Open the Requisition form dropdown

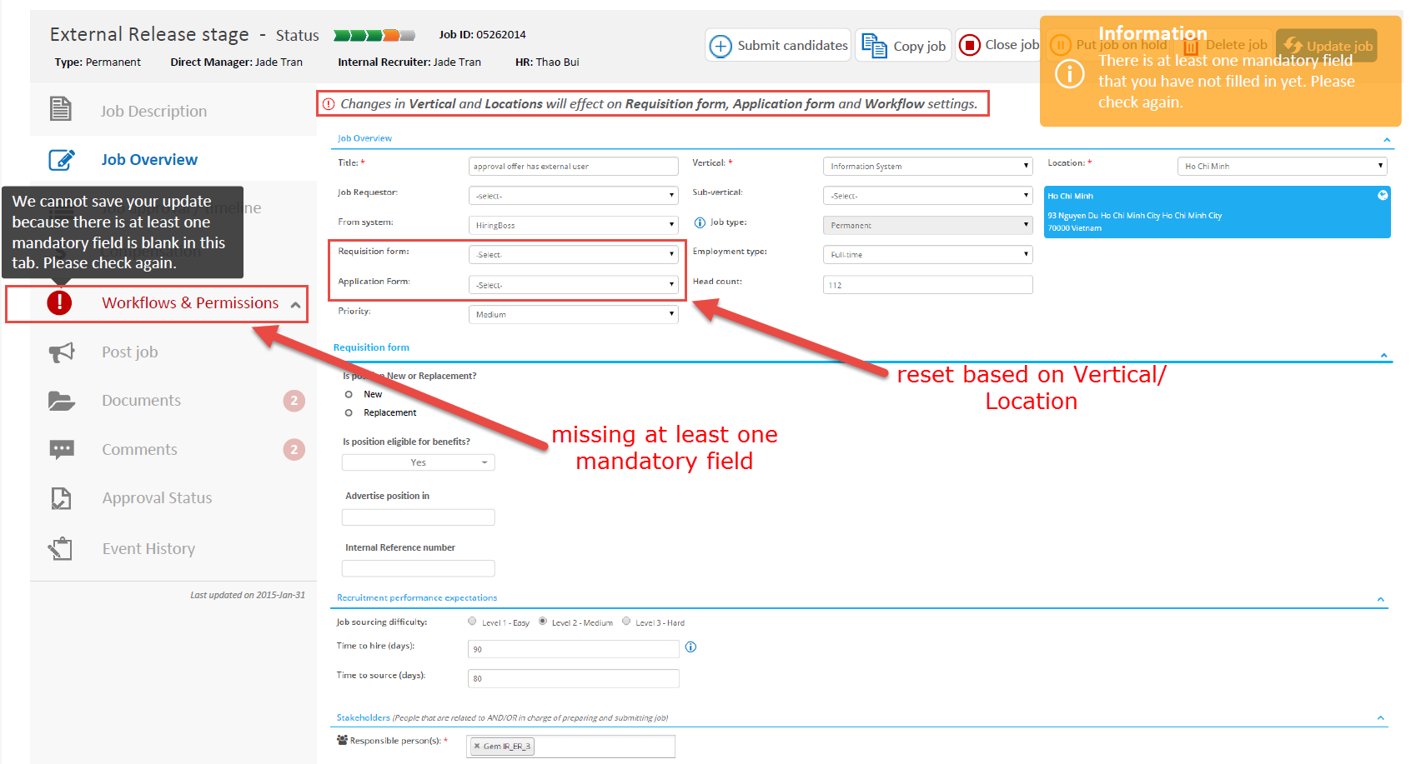coord(573,255)
